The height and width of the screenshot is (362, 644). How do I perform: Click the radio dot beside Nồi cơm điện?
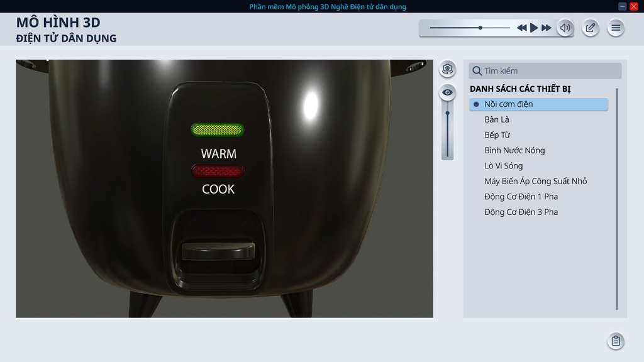[x=476, y=104]
